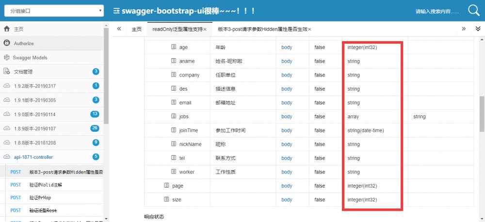
Task: Switch to the 主页 tab
Action: click(x=136, y=30)
